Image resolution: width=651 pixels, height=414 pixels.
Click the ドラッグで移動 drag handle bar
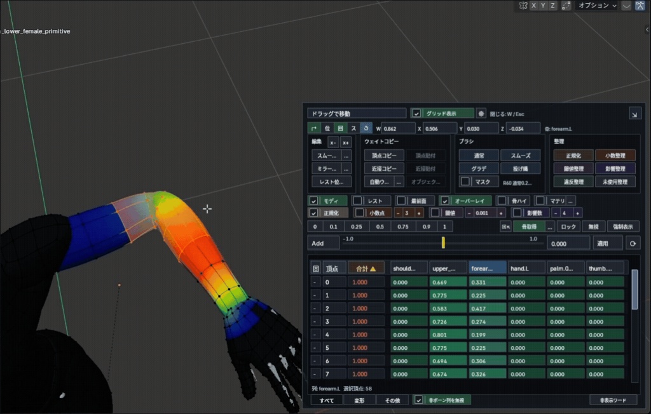click(357, 114)
